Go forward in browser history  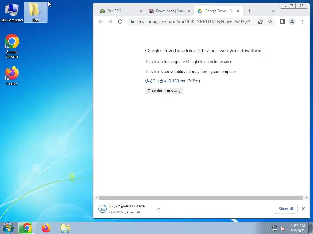pos(110,22)
